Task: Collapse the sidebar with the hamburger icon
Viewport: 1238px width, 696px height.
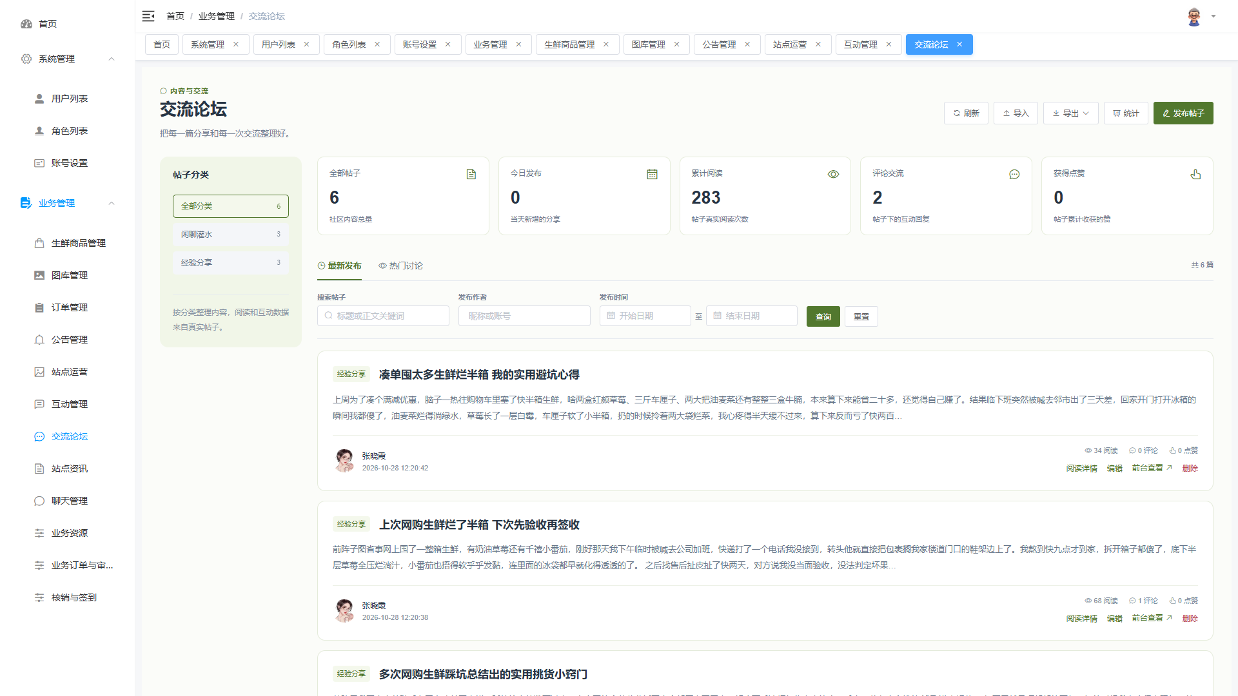Action: [148, 16]
